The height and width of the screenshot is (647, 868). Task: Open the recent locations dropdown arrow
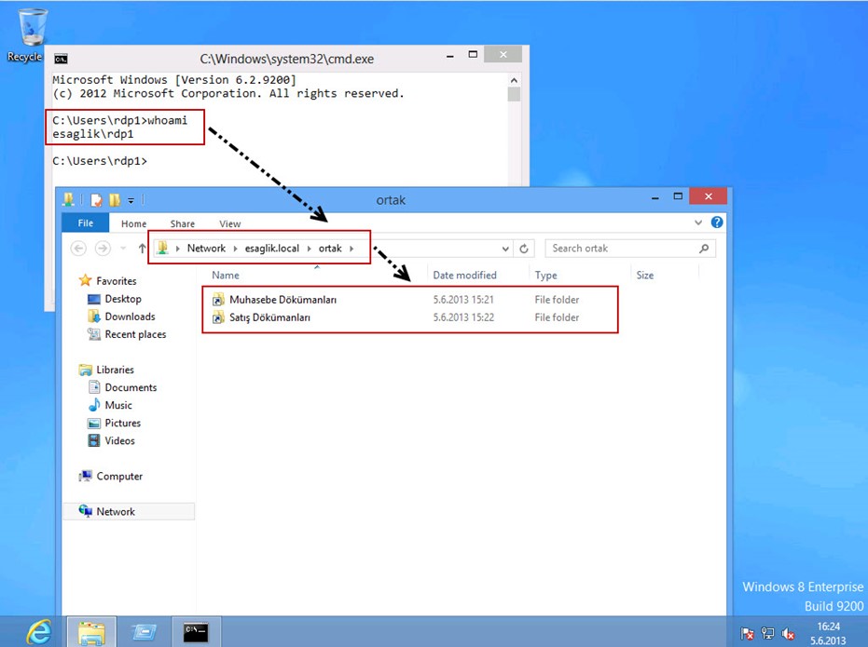123,249
